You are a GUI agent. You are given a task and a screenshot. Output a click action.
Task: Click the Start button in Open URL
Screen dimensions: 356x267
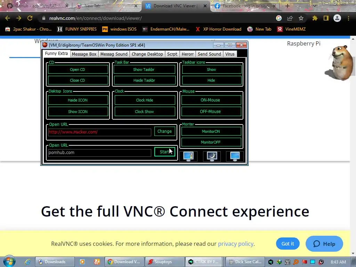click(x=164, y=152)
